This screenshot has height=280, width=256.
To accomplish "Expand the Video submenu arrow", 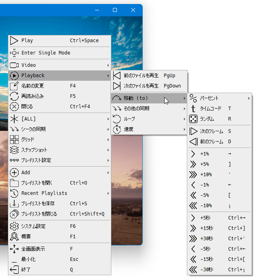I will point(108,65).
